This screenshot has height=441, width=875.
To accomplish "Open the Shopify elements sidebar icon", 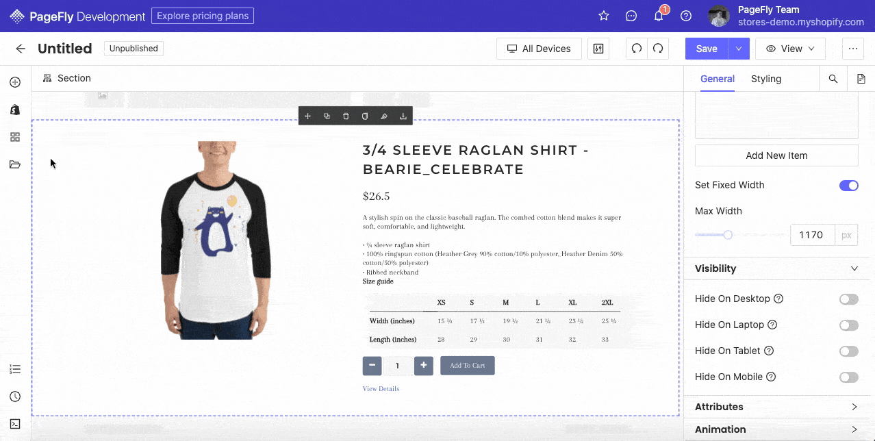I will click(15, 110).
